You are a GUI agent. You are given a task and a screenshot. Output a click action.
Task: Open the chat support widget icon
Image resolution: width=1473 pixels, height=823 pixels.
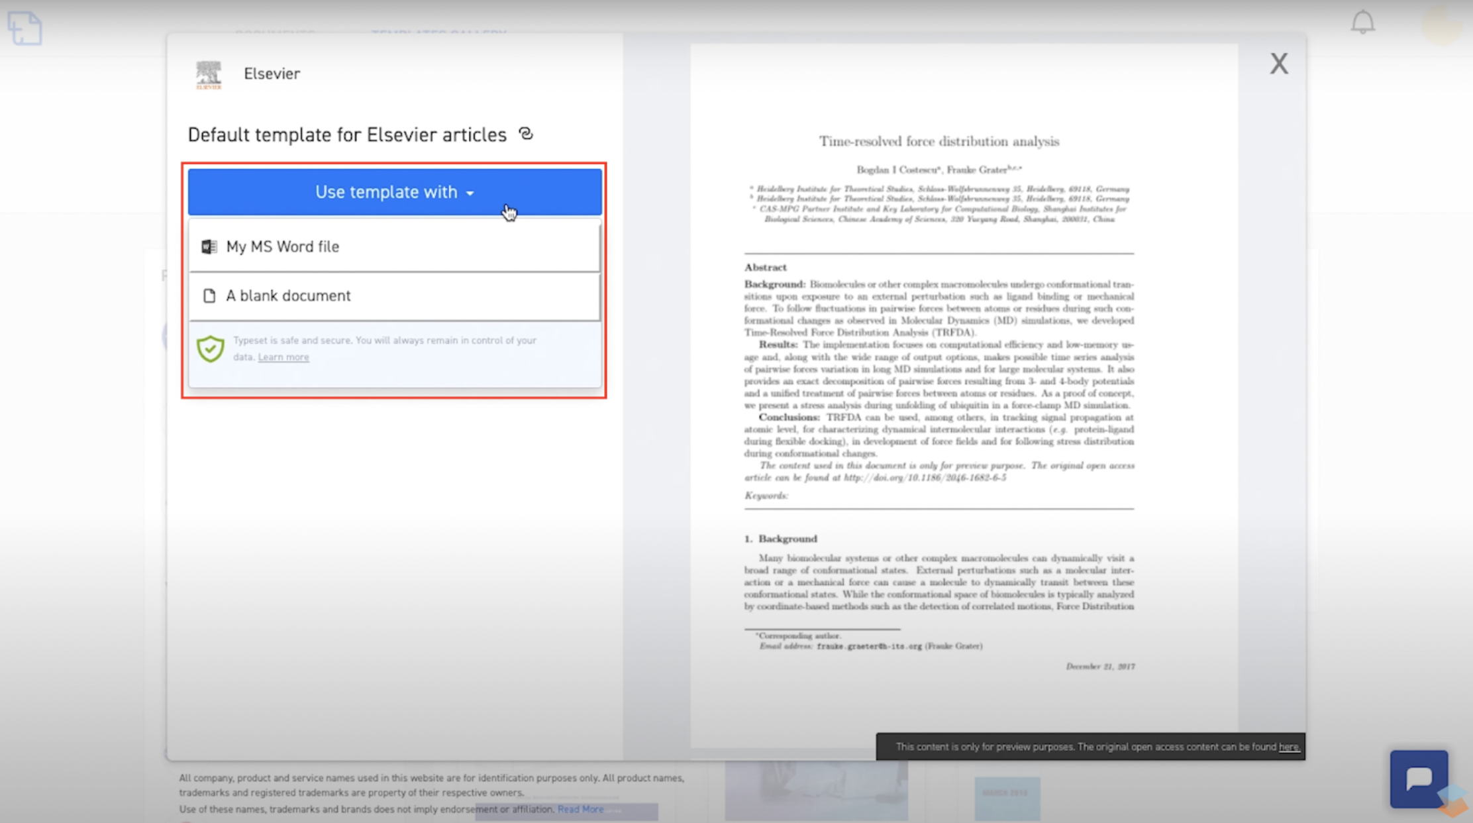[x=1419, y=779]
